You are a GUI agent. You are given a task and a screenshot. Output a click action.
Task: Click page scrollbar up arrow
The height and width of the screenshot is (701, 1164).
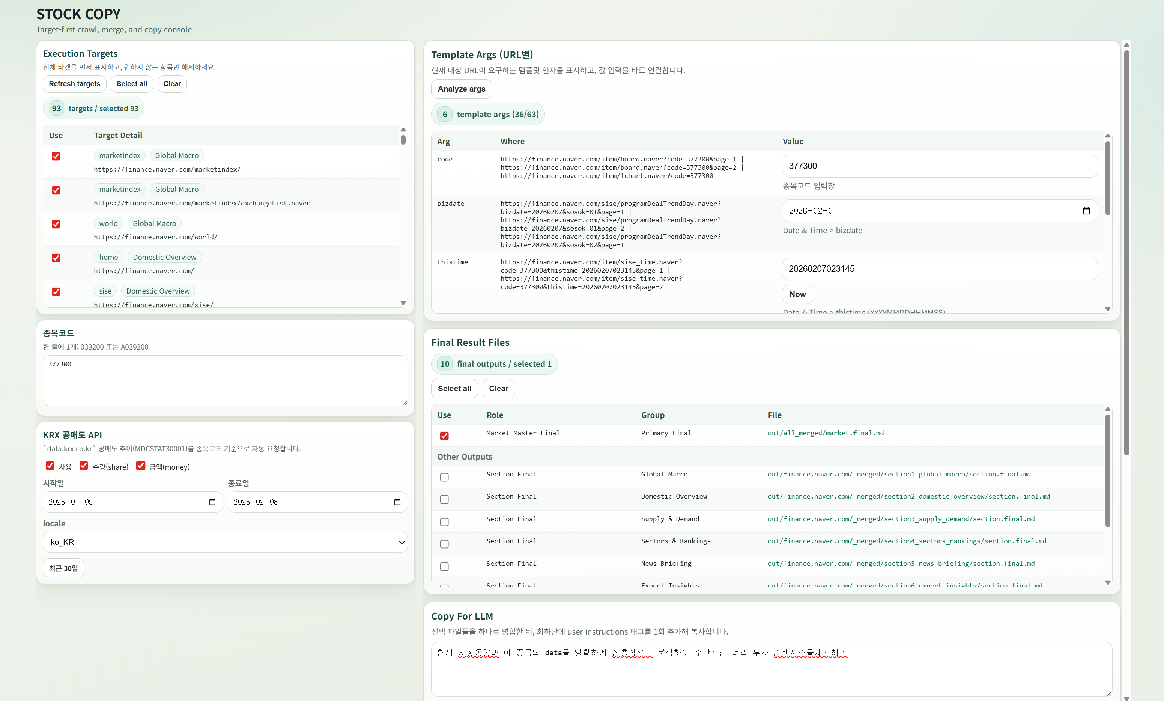pos(1126,45)
